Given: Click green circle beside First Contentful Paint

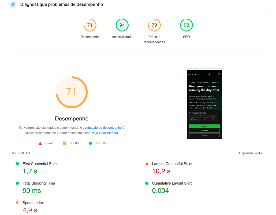Looking at the screenshot, I should click(17, 164).
